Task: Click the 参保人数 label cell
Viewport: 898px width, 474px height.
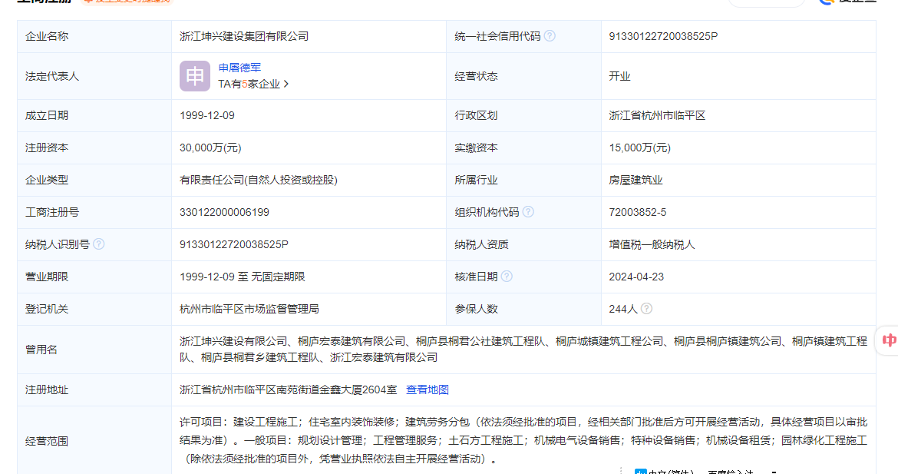Action: pos(524,308)
